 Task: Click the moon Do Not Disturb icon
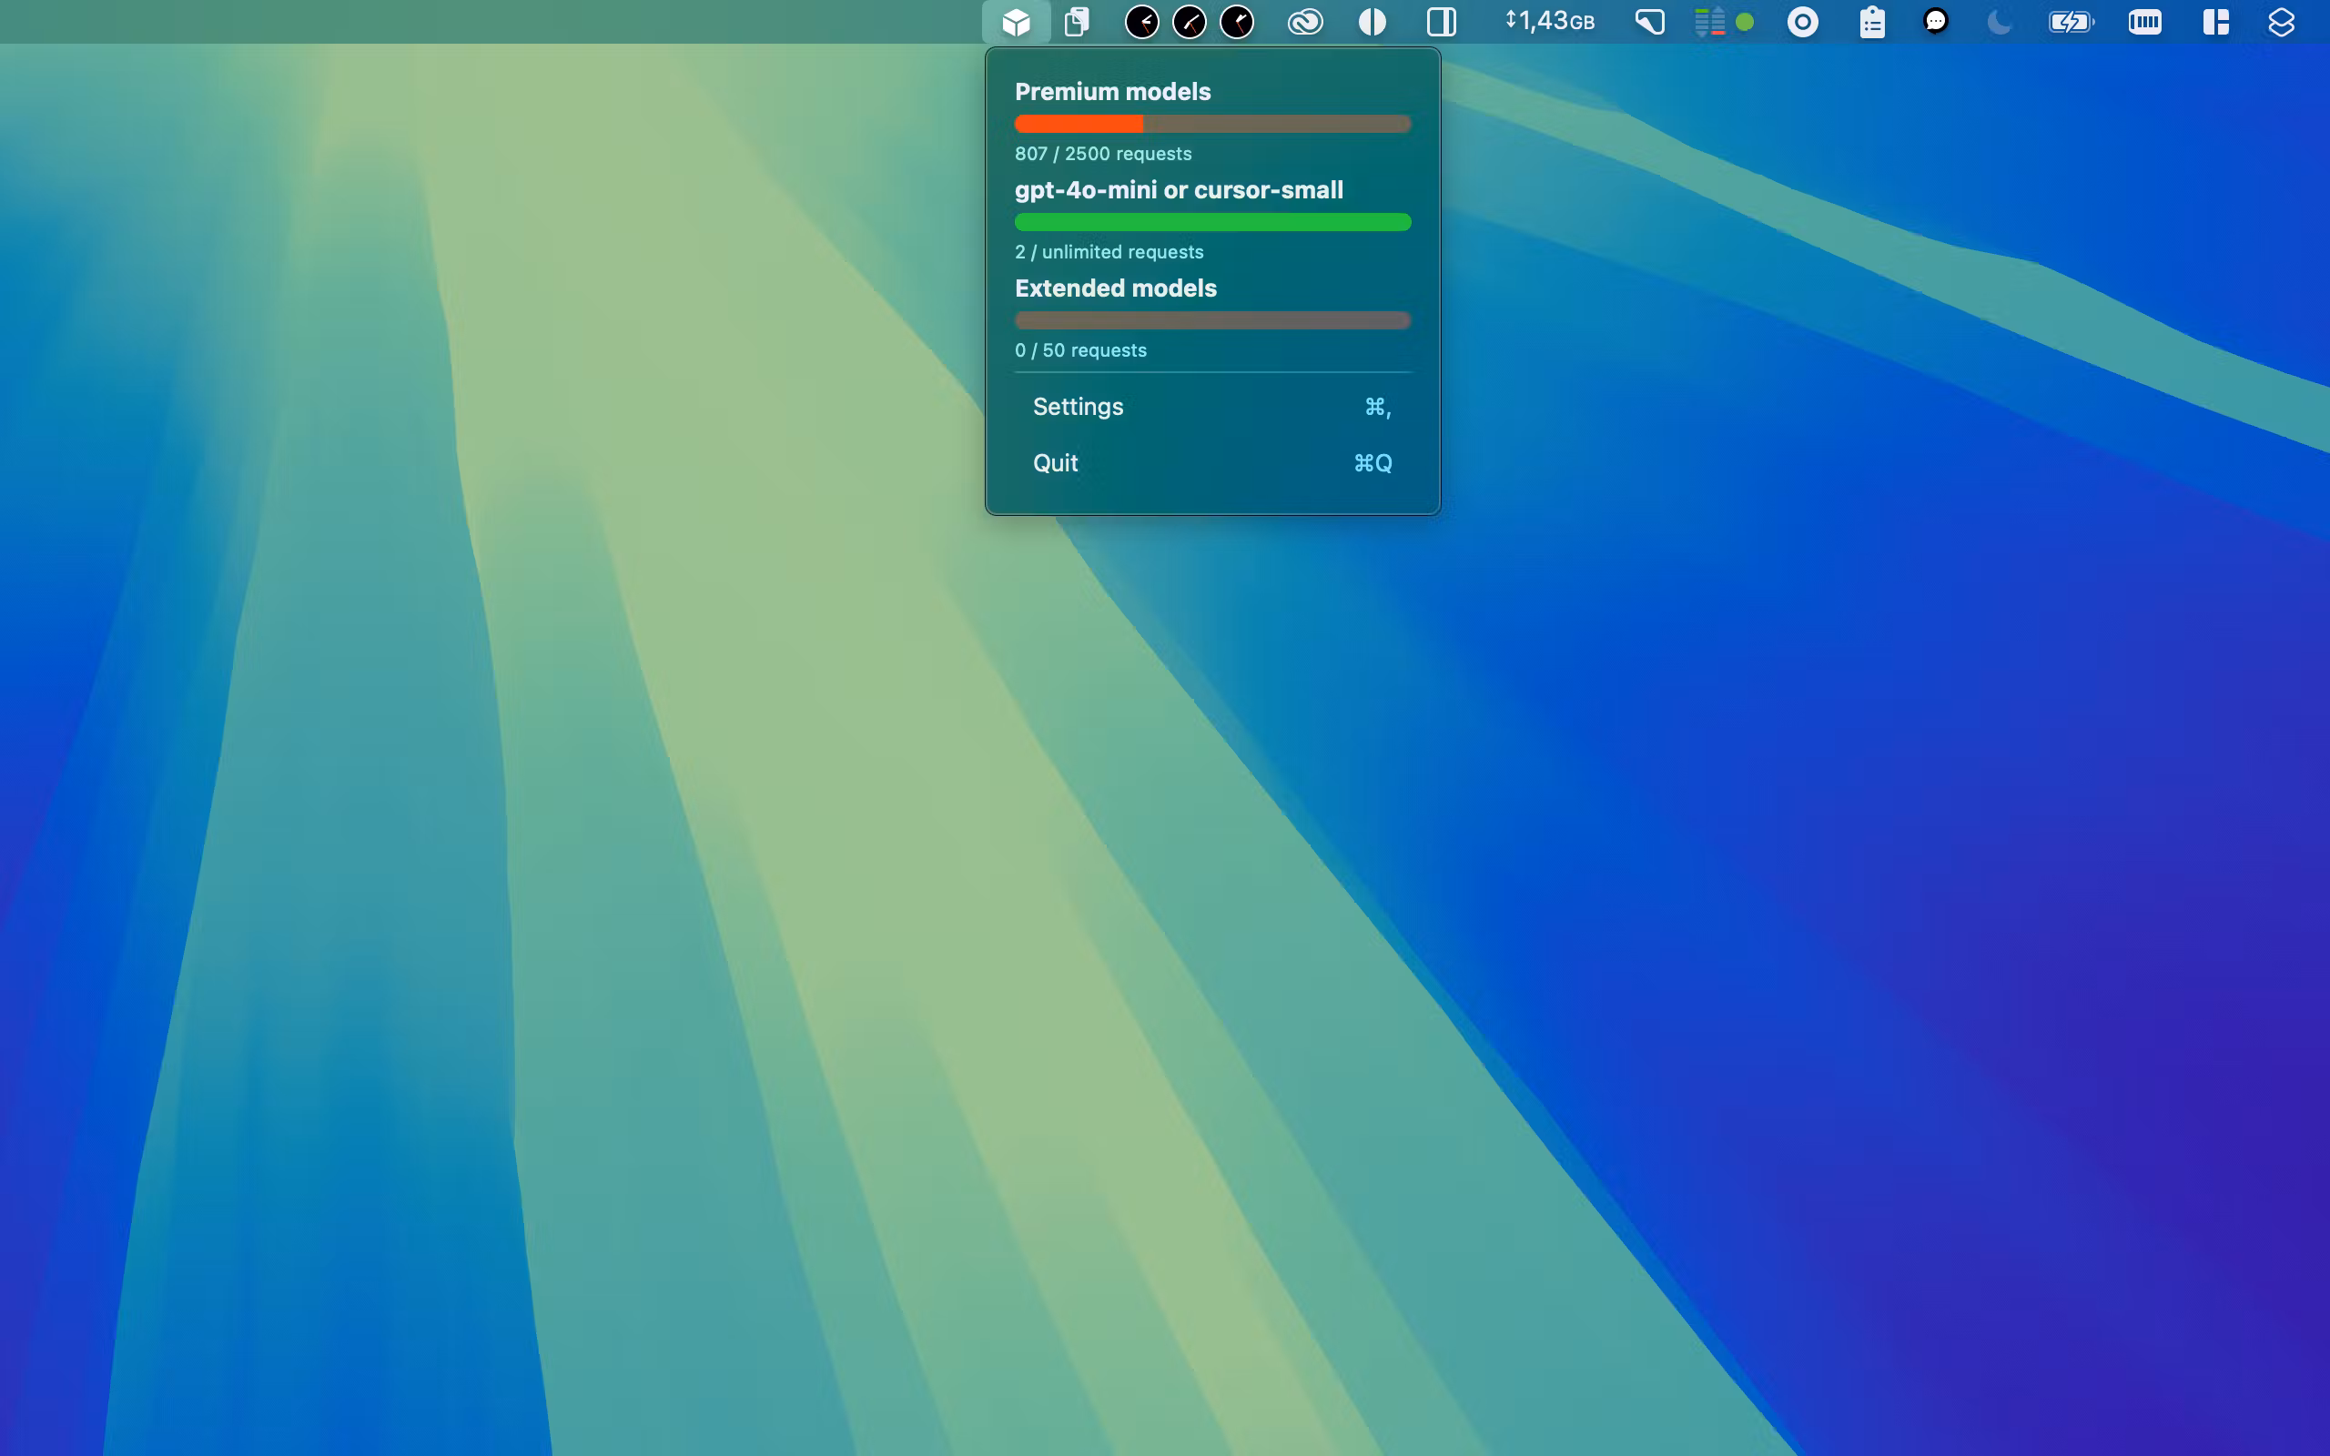tap(1998, 21)
